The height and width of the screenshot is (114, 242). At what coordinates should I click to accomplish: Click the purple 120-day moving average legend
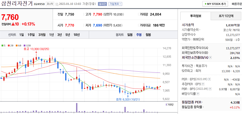pyautogui.click(x=27, y=45)
